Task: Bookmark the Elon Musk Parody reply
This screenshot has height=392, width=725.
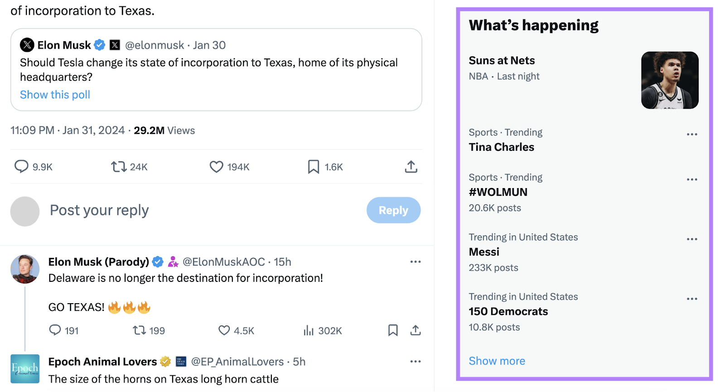Action: pos(393,331)
